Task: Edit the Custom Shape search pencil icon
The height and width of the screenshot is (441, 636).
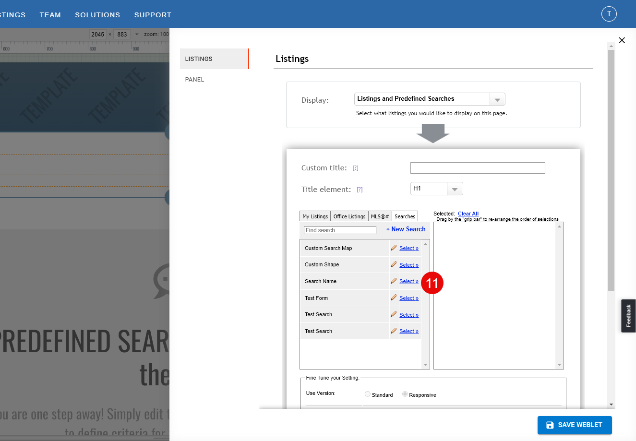Action: (394, 264)
